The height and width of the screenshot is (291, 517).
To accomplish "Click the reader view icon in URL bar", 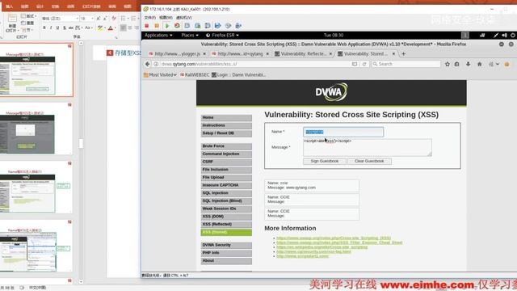I will tap(355, 64).
